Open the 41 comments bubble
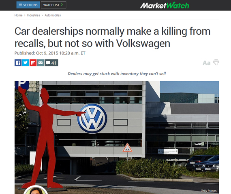Screen dimensions: 231x194 point(51,63)
